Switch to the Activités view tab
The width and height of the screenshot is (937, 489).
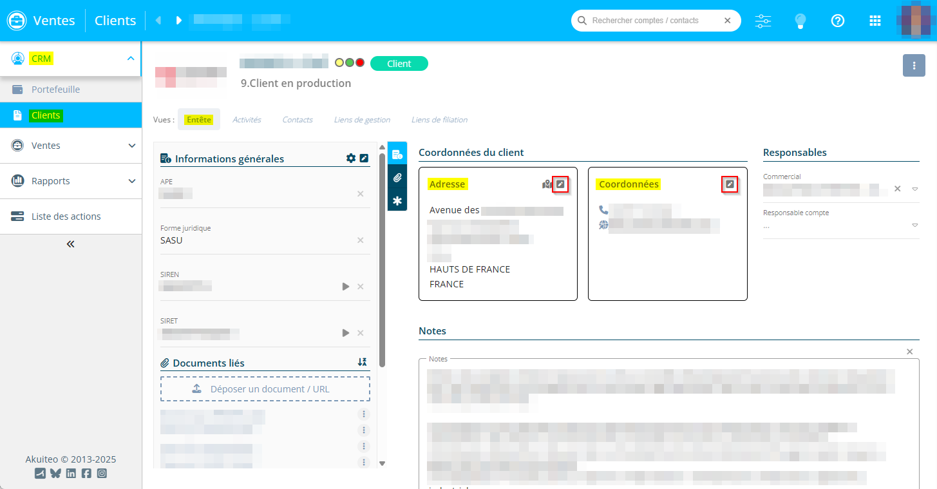[247, 120]
